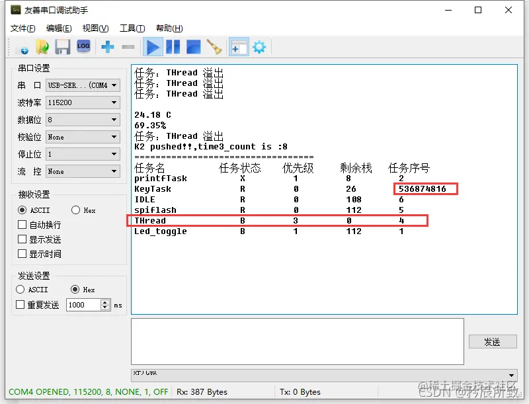The height and width of the screenshot is (404, 529).
Task: Clear the receive area with broom icon
Action: tap(214, 47)
